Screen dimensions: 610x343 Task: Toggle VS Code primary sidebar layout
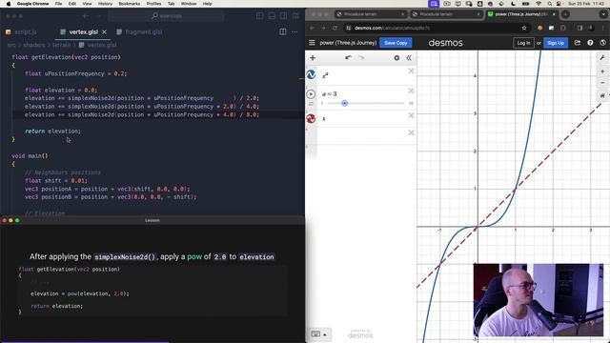tap(259, 16)
